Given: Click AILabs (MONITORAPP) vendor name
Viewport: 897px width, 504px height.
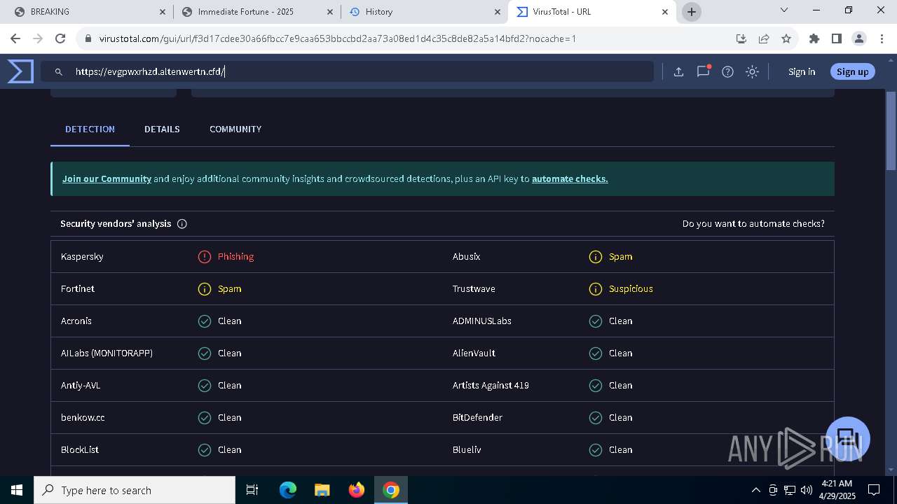Looking at the screenshot, I should pos(107,353).
